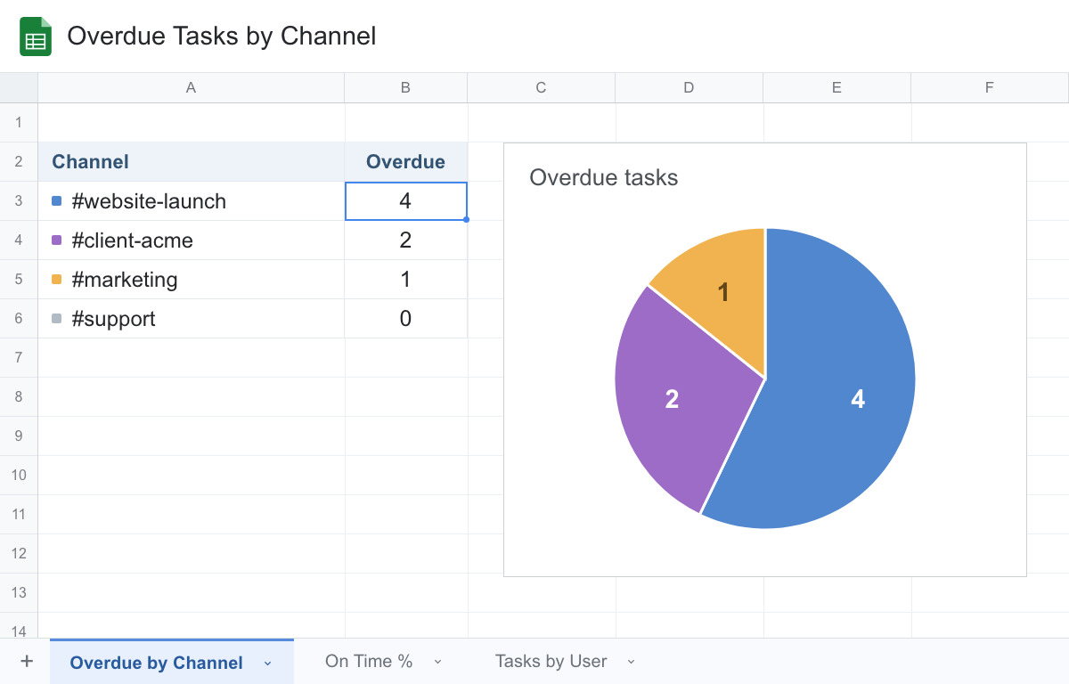Select column D header
Viewport: 1069px width, 684px height.
tap(689, 87)
